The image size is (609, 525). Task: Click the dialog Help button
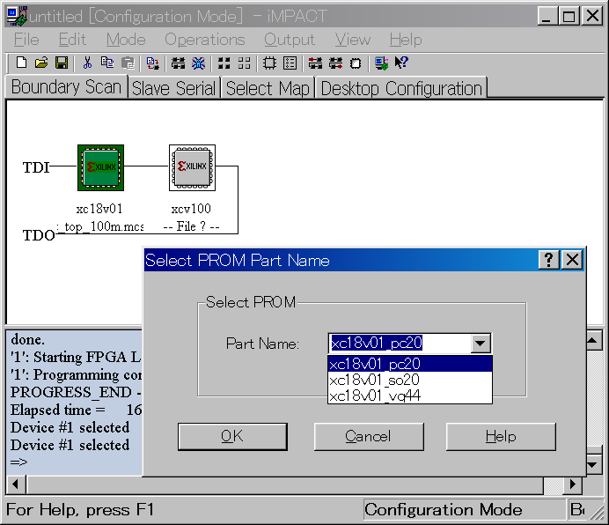tap(501, 437)
